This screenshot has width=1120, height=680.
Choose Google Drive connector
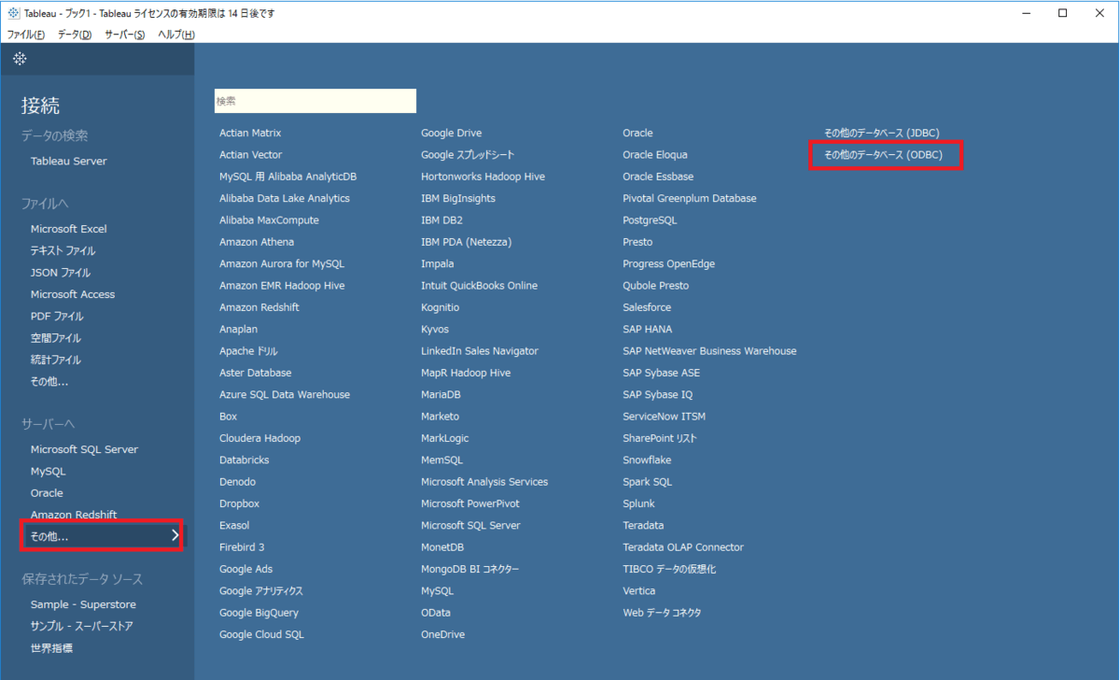(452, 133)
